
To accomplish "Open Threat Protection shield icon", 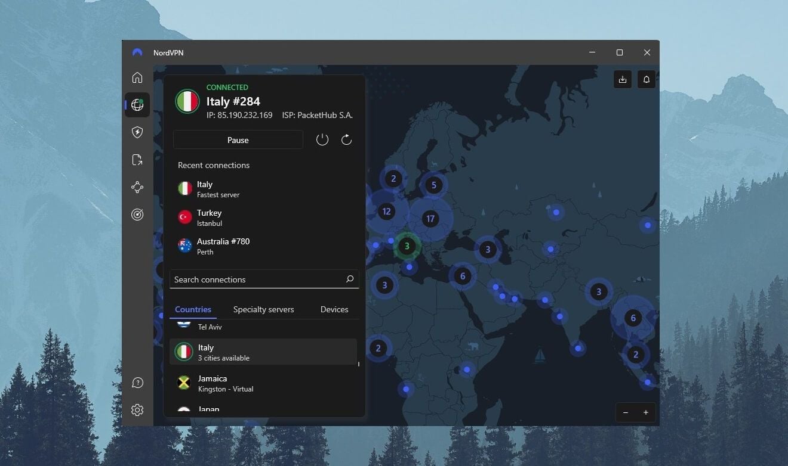I will 137,132.
